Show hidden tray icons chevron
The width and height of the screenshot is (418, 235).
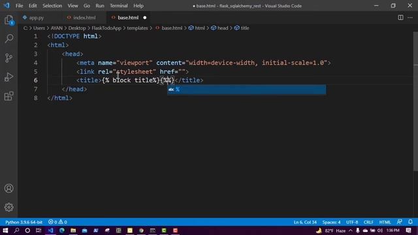click(350, 230)
